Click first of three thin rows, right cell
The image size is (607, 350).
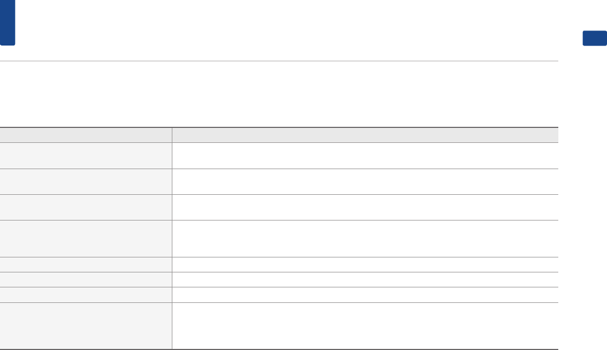pos(365,264)
